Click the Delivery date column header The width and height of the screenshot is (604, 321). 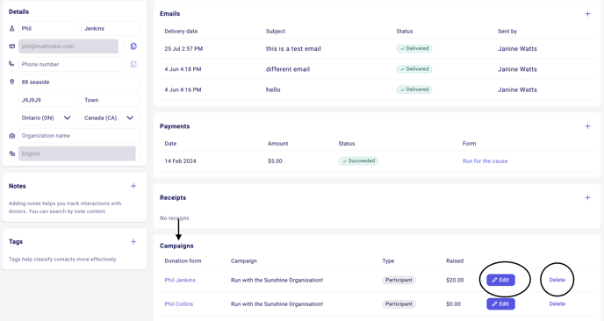pyautogui.click(x=181, y=32)
